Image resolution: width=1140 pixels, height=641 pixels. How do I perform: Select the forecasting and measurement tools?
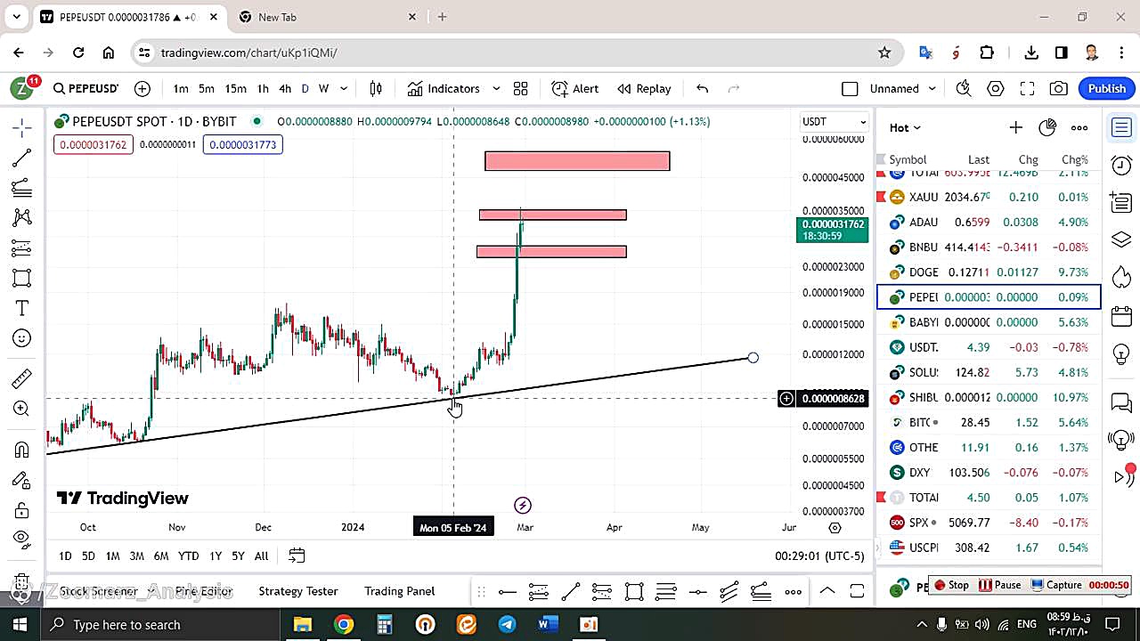point(22,247)
